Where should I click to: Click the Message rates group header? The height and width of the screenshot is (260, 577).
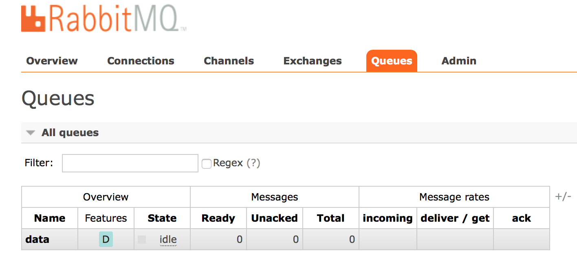(x=454, y=197)
